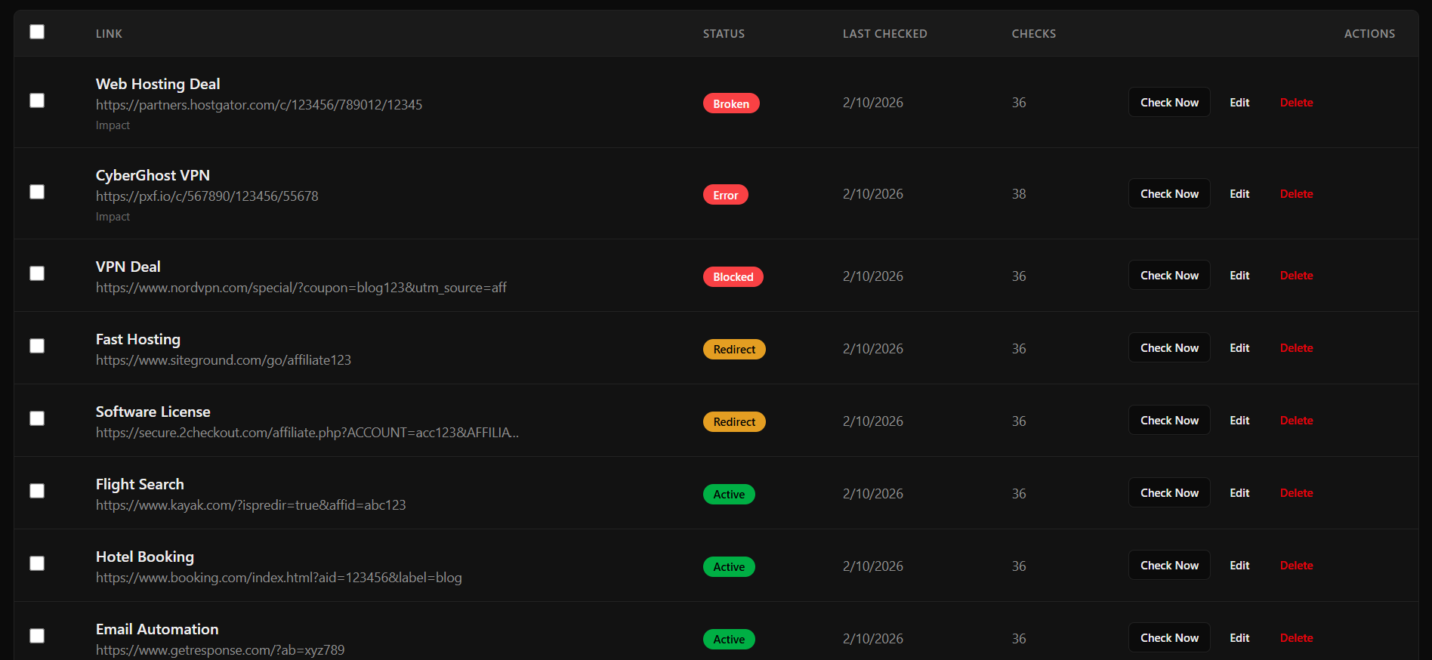The image size is (1432, 660).
Task: Delete the Software License link
Action: 1296,421
